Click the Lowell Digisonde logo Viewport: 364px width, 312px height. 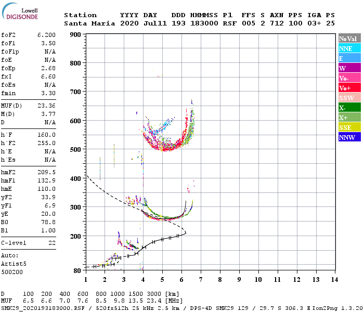tap(20, 11)
